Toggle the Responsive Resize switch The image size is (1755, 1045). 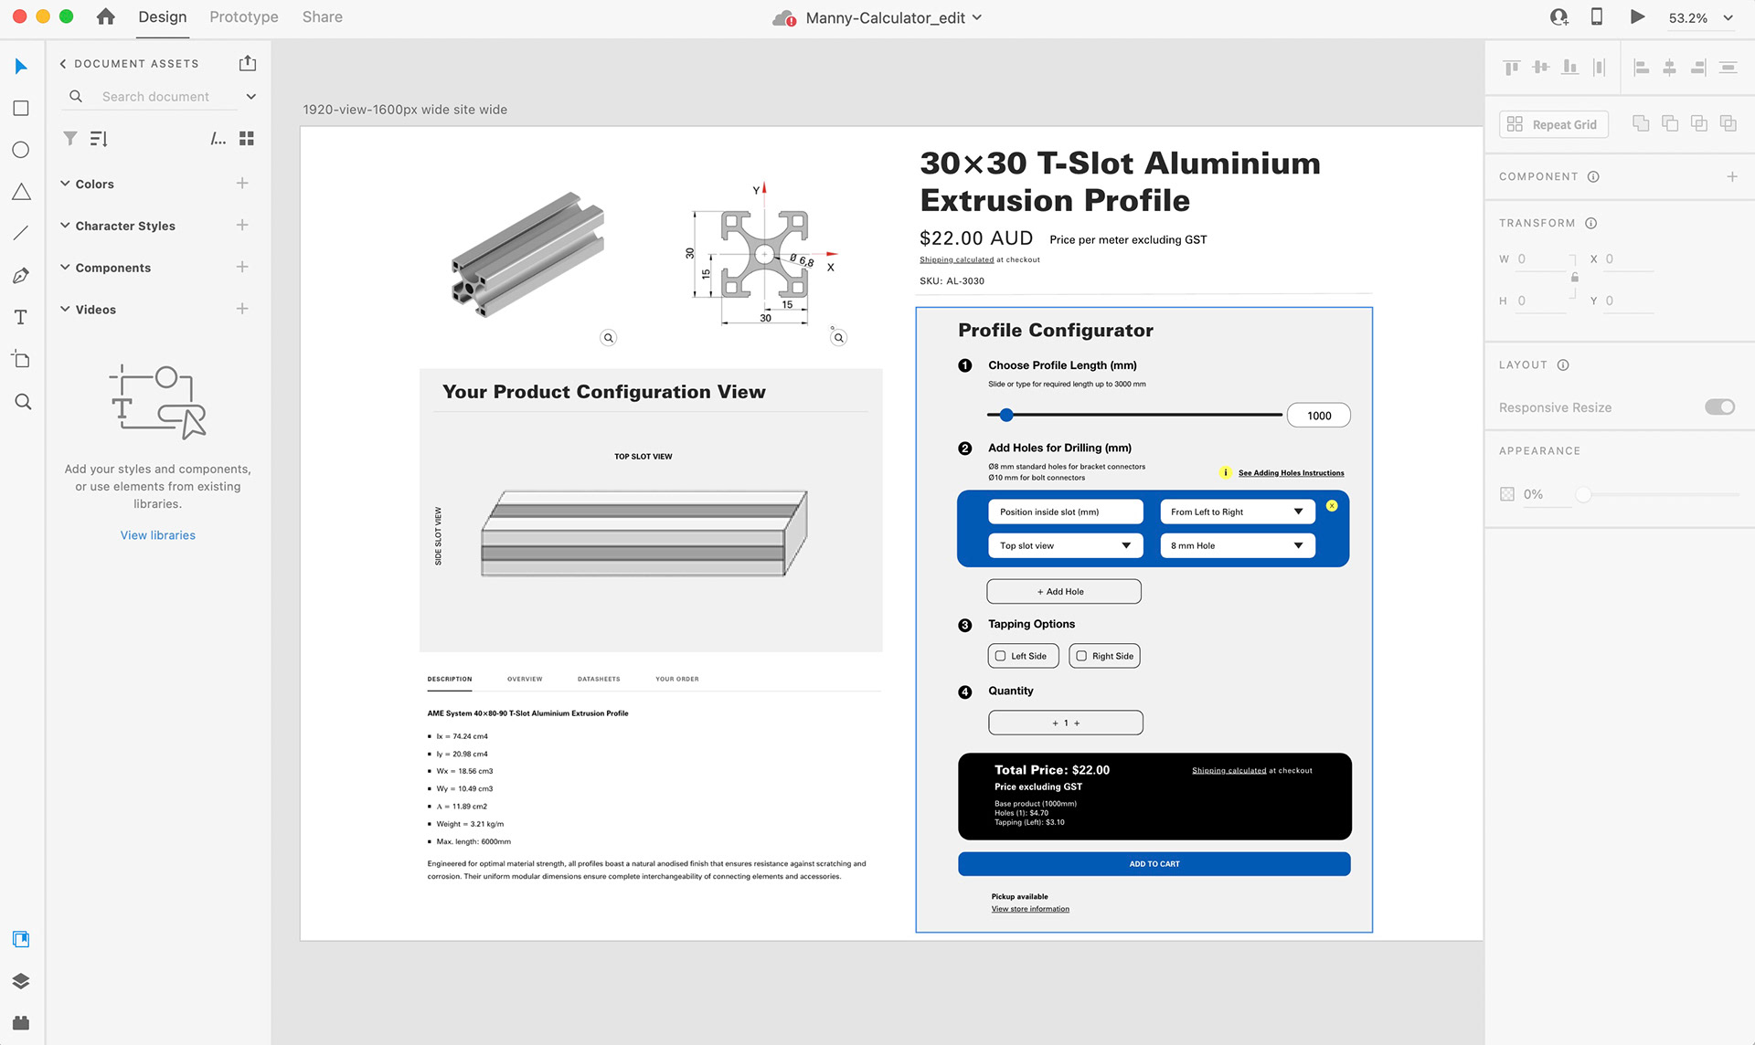click(x=1719, y=406)
